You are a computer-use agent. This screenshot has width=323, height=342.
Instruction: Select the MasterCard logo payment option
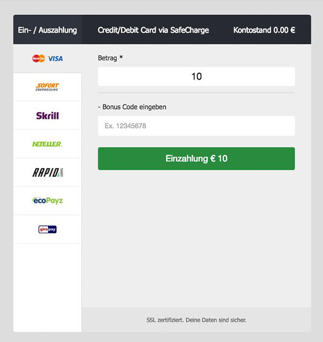click(38, 59)
